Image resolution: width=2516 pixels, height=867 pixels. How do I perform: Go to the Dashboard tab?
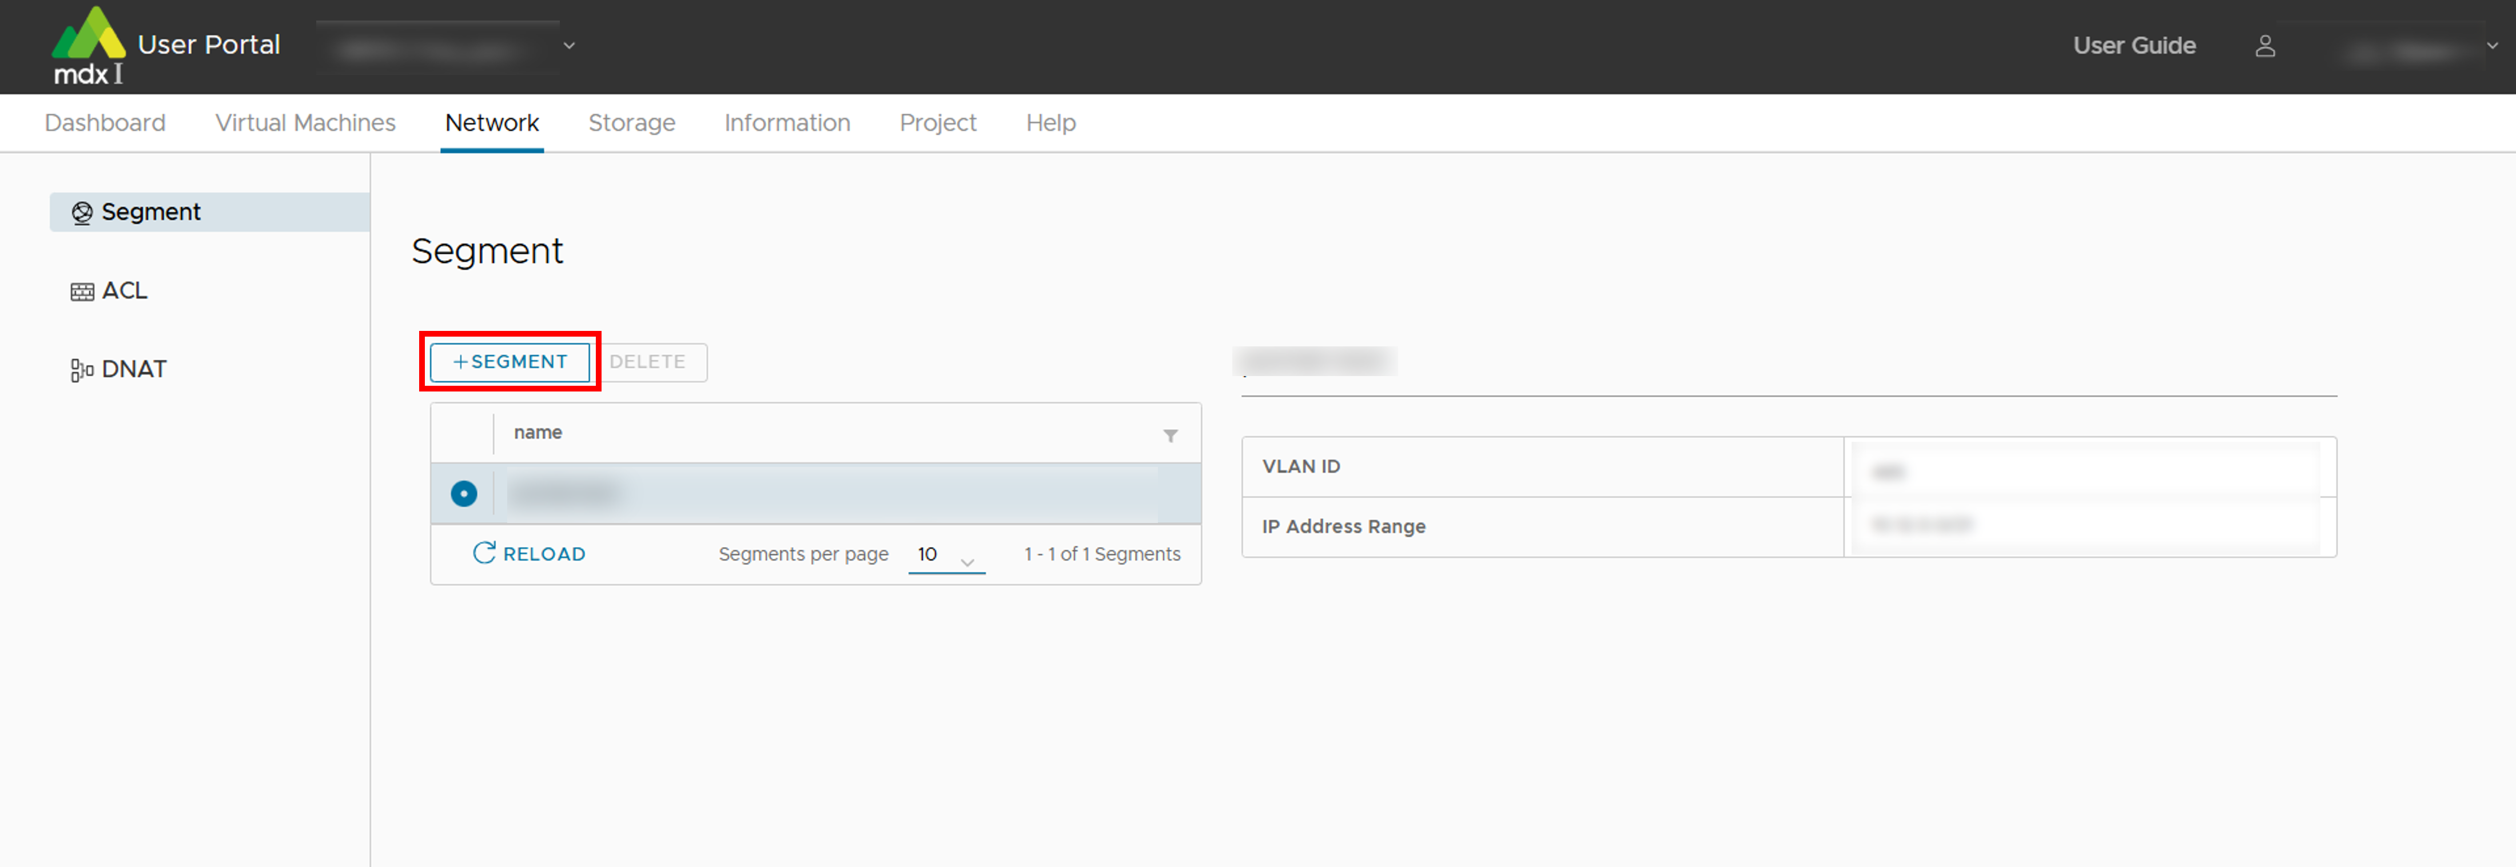(105, 123)
